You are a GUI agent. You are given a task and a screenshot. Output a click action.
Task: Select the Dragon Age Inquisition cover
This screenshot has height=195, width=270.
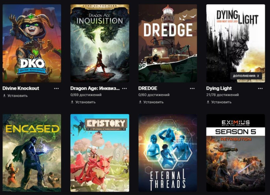click(100, 43)
